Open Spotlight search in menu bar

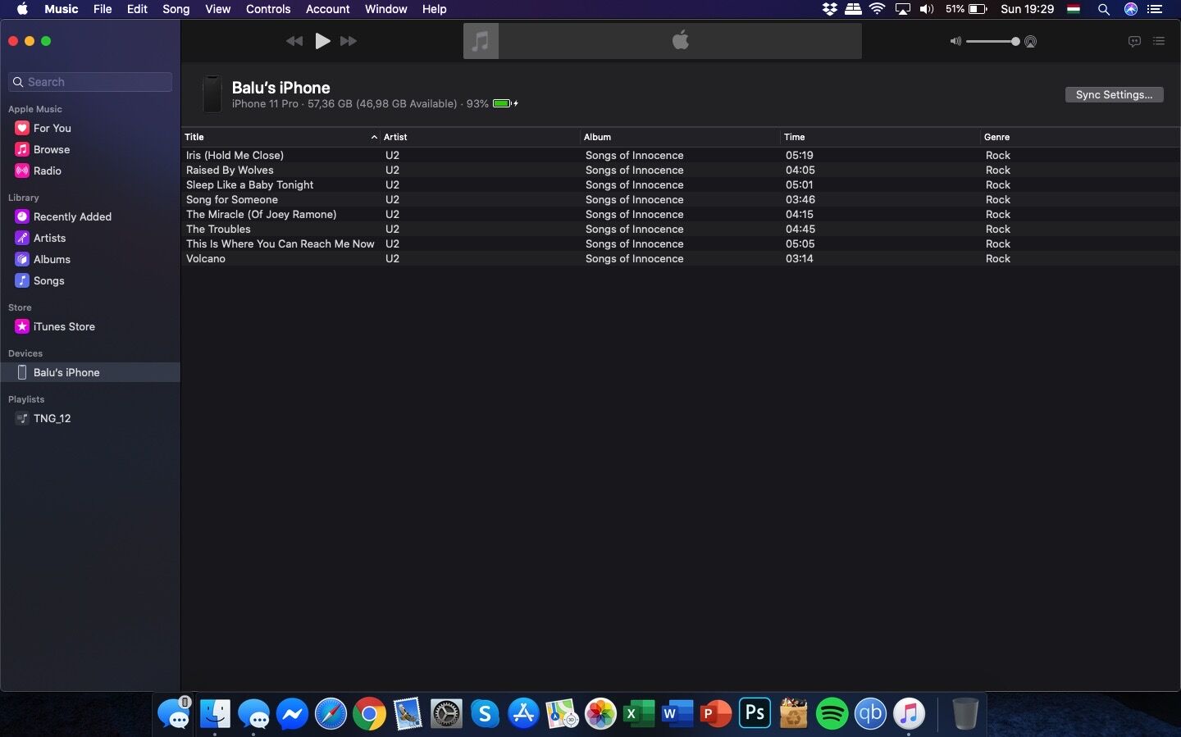point(1104,9)
